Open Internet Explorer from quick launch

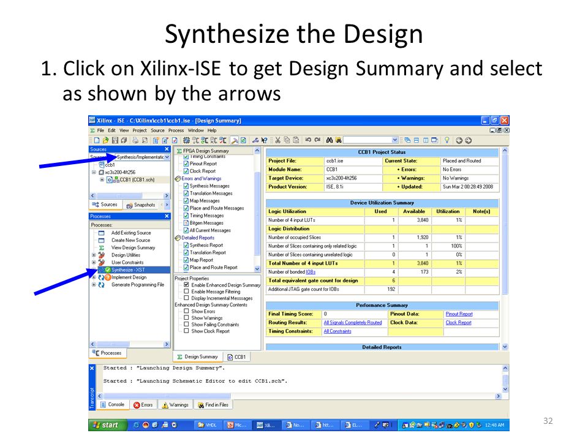point(136,425)
